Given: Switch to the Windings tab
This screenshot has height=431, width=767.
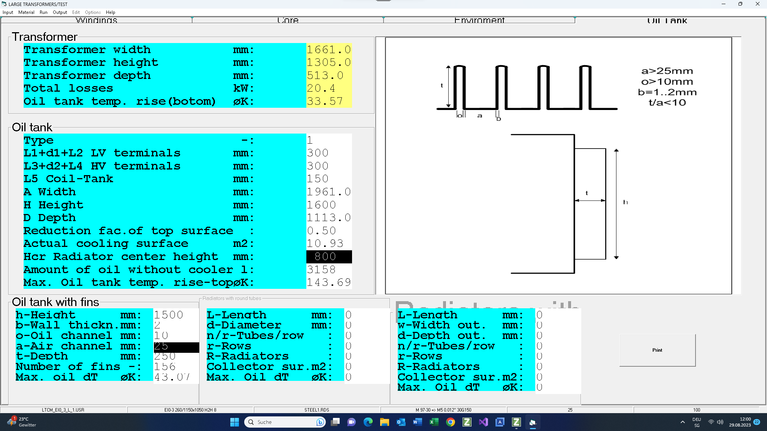Looking at the screenshot, I should point(96,20).
